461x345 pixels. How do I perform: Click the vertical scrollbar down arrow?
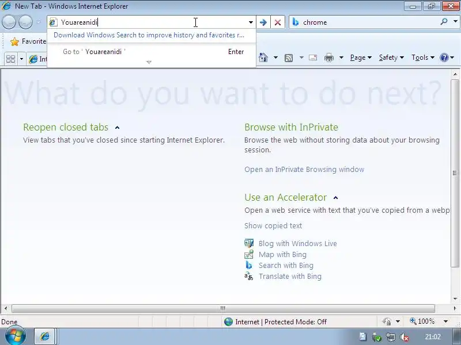(x=455, y=299)
